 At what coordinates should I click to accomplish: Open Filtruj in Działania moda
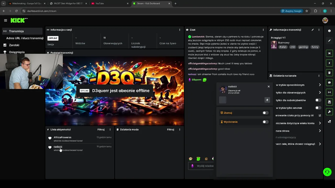pyautogui.click(x=171, y=130)
